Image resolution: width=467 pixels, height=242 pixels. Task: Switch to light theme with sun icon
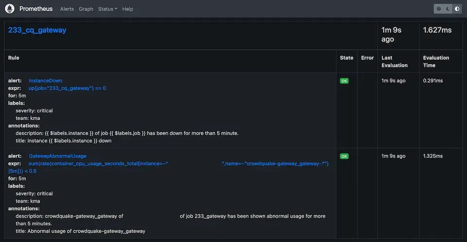439,9
